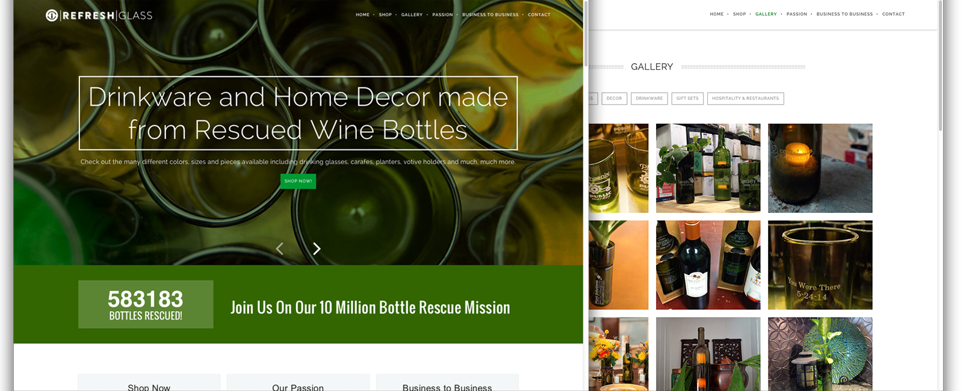Open the 'You Were There 5-24-14' glass photo
The image size is (963, 391).
point(820,265)
